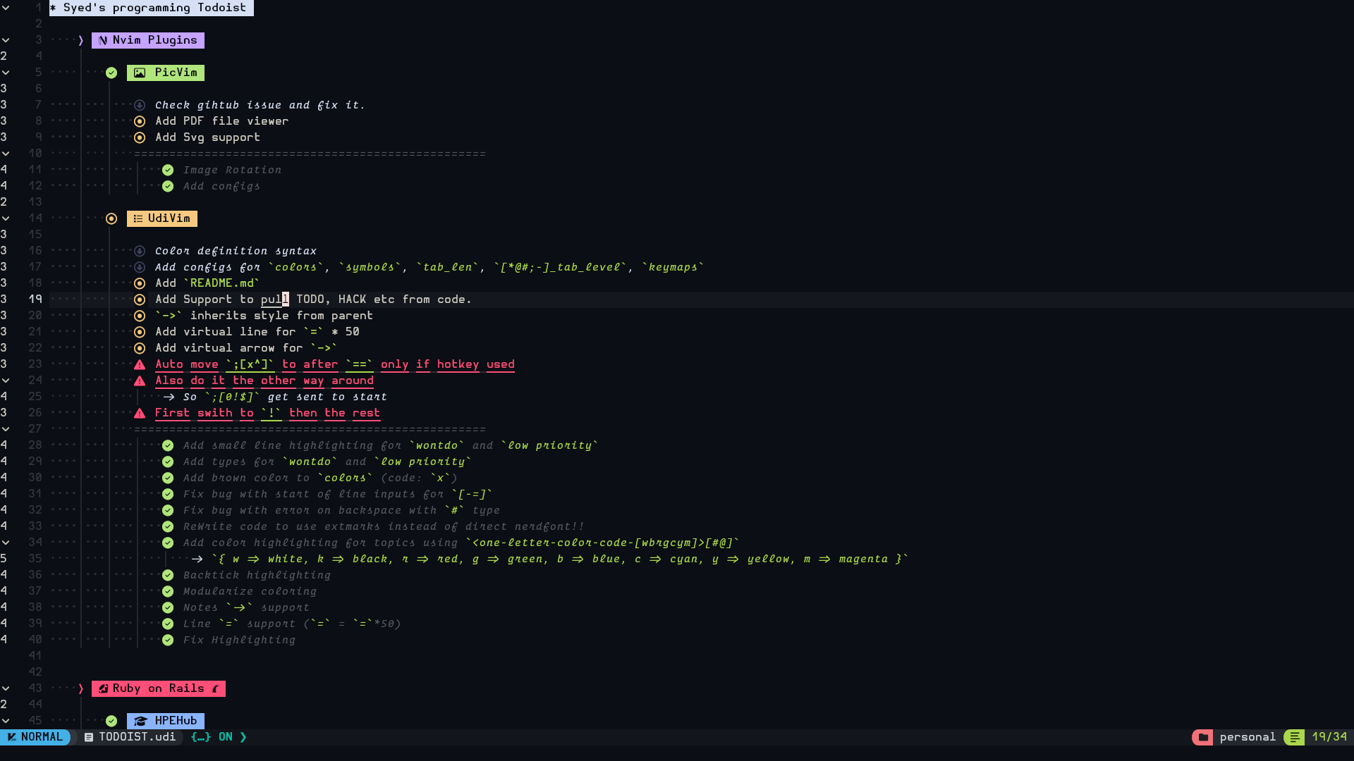Image resolution: width=1354 pixels, height=761 pixels.
Task: Click the warning triangle beside 'Auto move' task
Action: pos(140,364)
